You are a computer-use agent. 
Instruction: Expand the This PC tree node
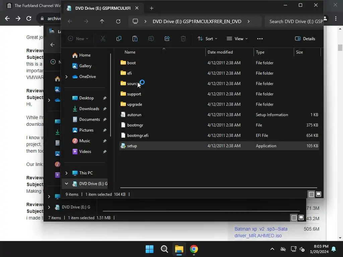coord(67,173)
